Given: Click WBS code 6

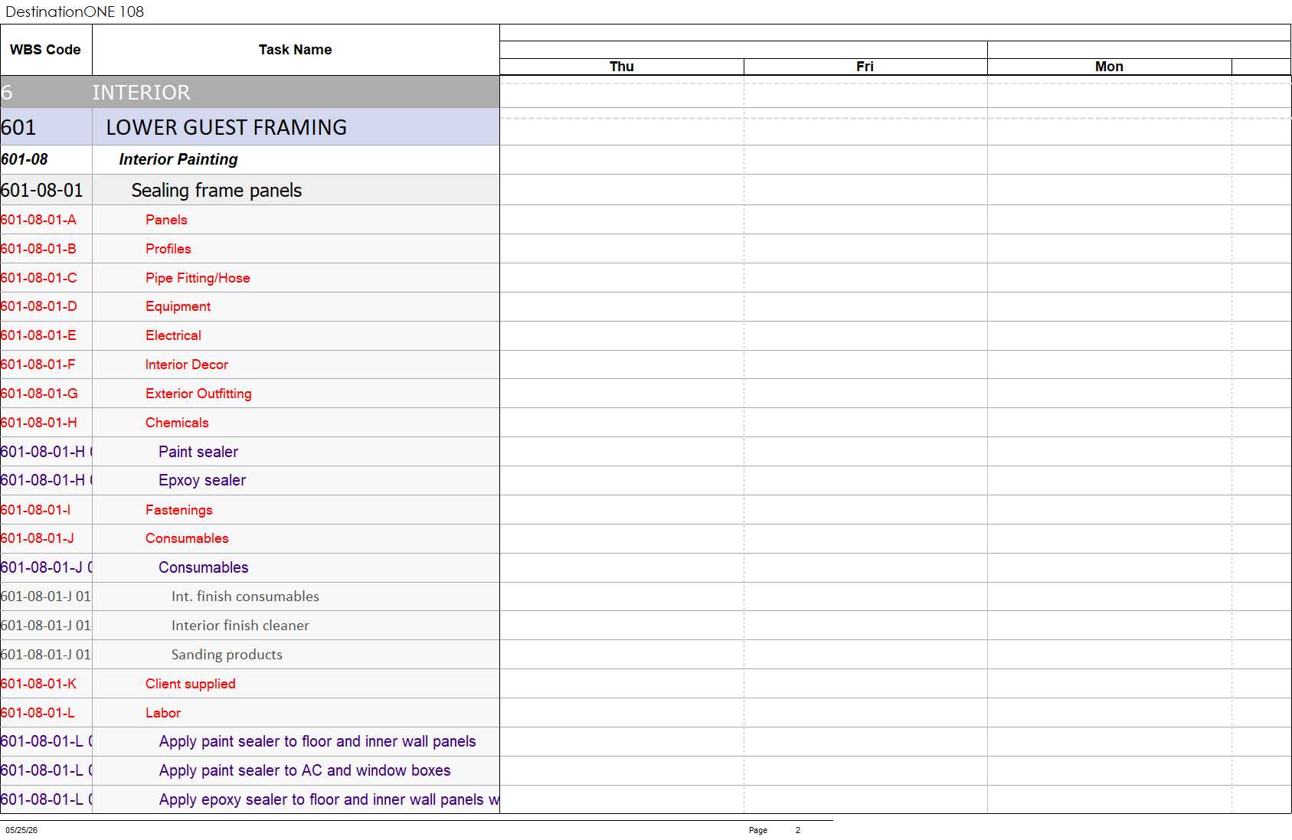Looking at the screenshot, I should pyautogui.click(x=7, y=93).
